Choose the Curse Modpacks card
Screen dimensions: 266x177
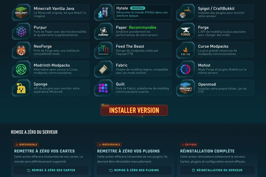[x=225, y=50]
